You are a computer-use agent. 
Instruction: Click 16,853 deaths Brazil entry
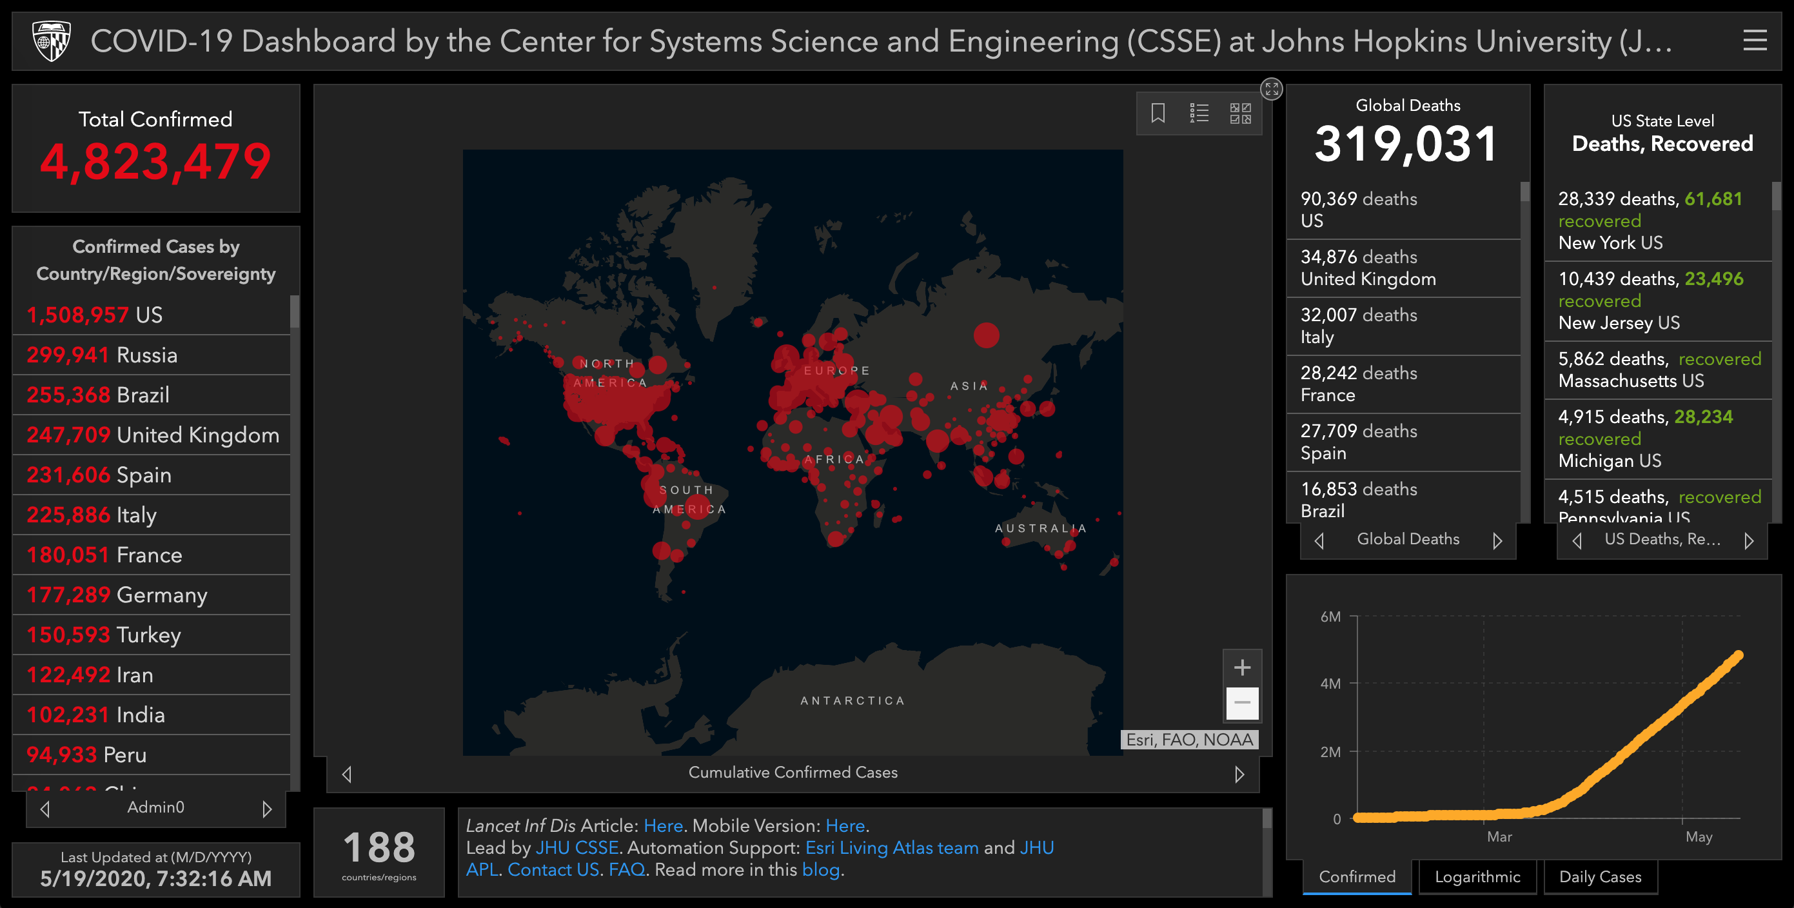click(1403, 498)
